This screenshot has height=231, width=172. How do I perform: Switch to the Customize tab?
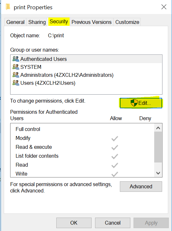(127, 22)
